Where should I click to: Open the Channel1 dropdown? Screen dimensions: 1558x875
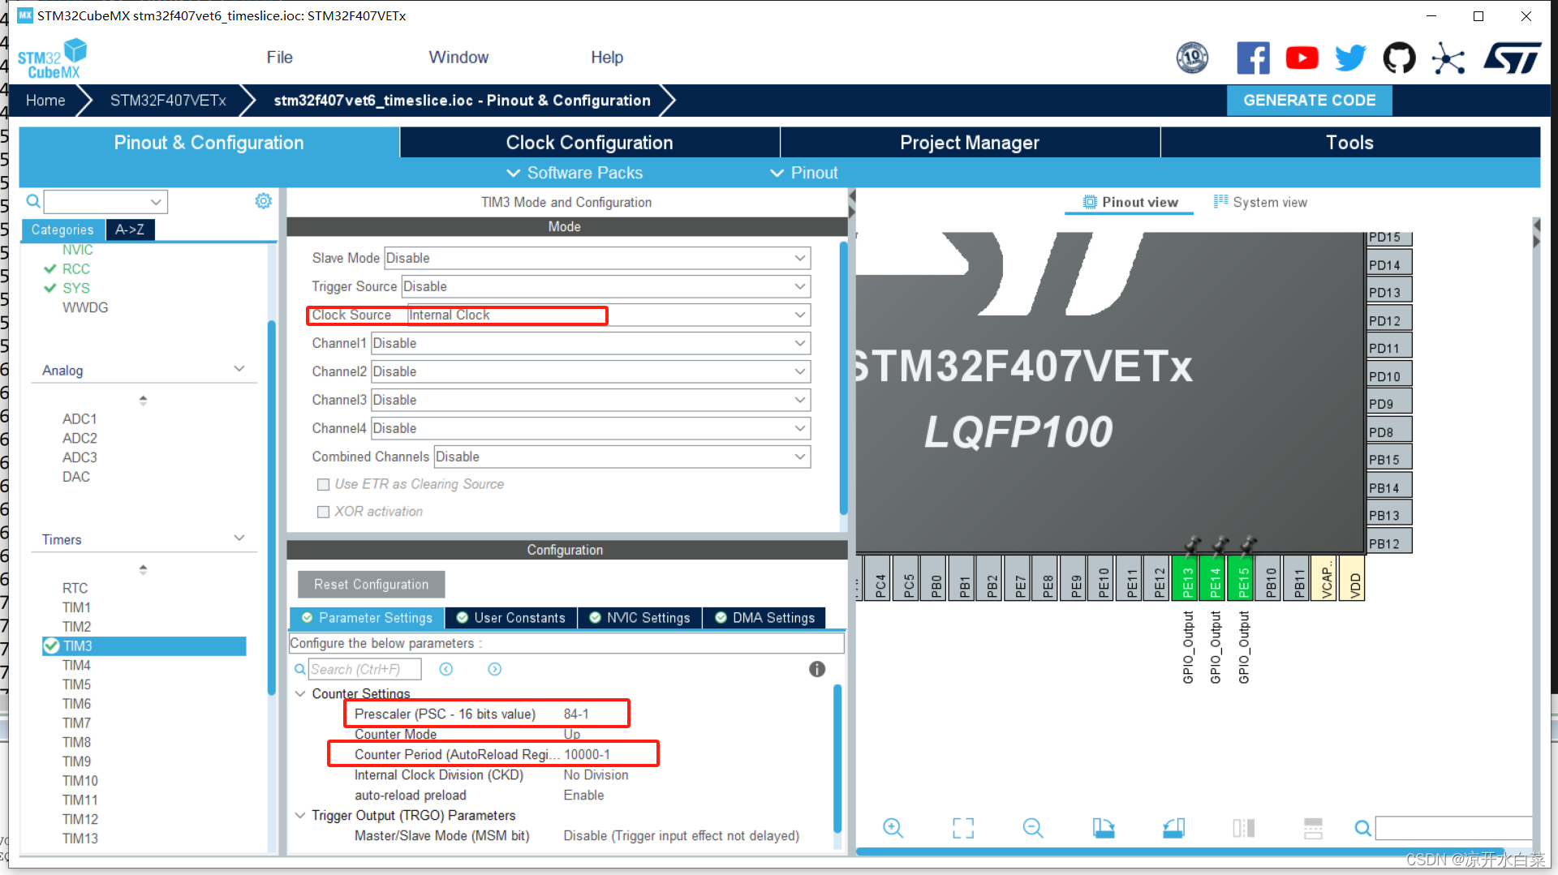click(591, 343)
